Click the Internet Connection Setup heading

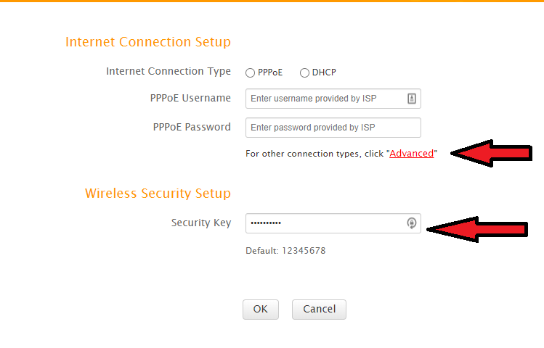tap(148, 42)
